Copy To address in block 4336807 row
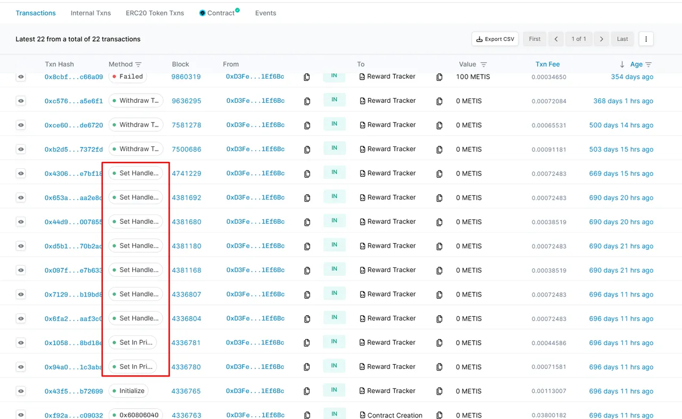Image resolution: width=682 pixels, height=419 pixels. [x=439, y=294]
